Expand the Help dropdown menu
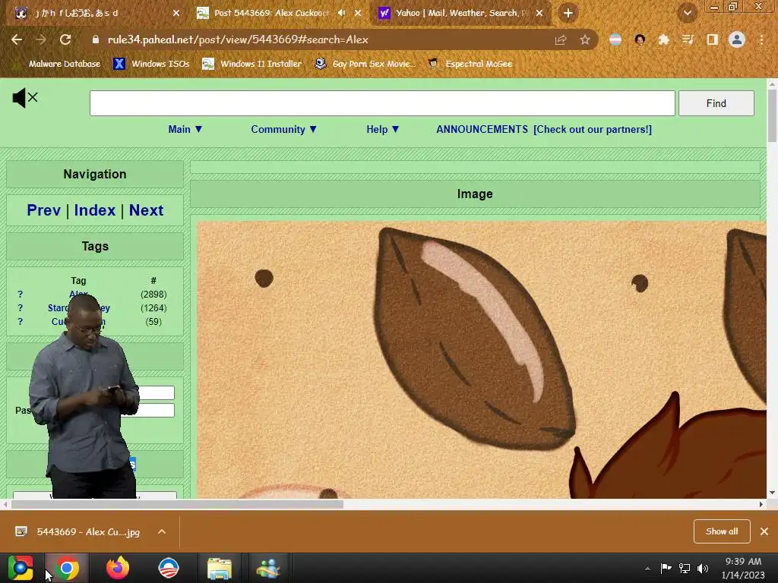 [x=383, y=129]
